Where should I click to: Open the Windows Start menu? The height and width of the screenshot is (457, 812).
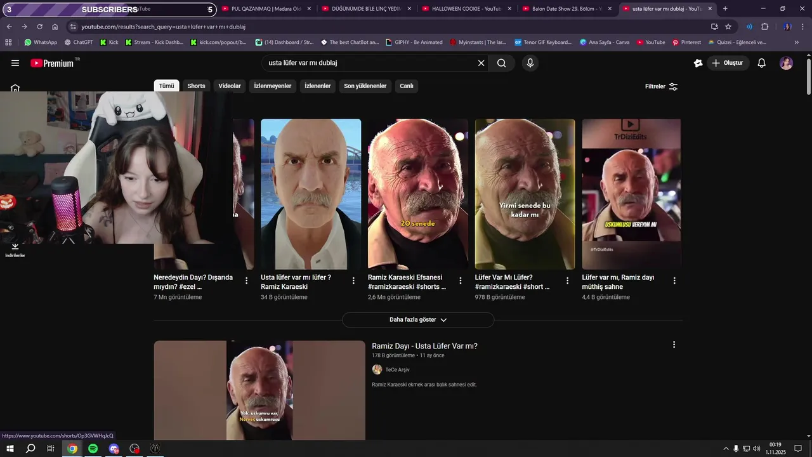point(10,448)
